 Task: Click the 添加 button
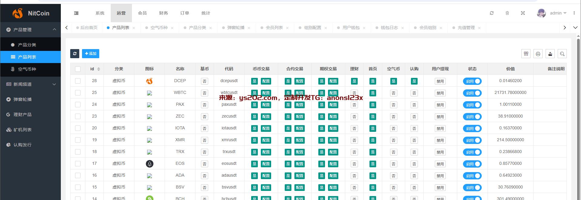click(90, 54)
